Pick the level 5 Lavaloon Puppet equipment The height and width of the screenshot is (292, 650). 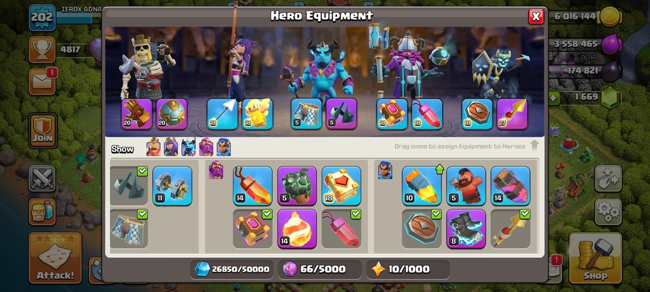tap(297, 186)
